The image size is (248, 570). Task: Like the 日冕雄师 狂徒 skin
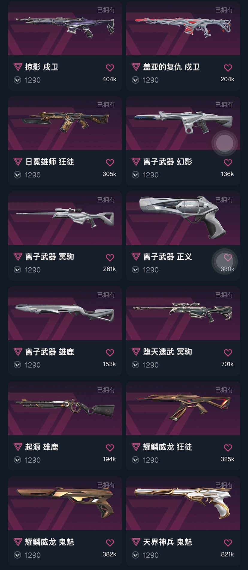point(110,163)
